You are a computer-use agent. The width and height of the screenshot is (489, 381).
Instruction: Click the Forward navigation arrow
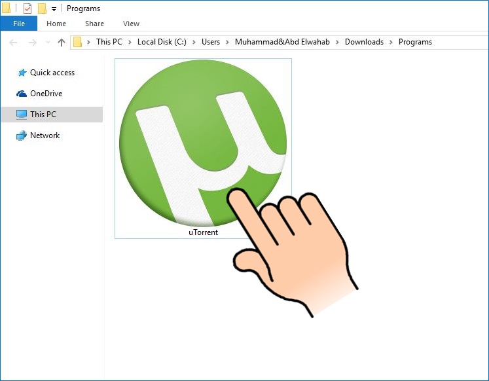[x=33, y=42]
